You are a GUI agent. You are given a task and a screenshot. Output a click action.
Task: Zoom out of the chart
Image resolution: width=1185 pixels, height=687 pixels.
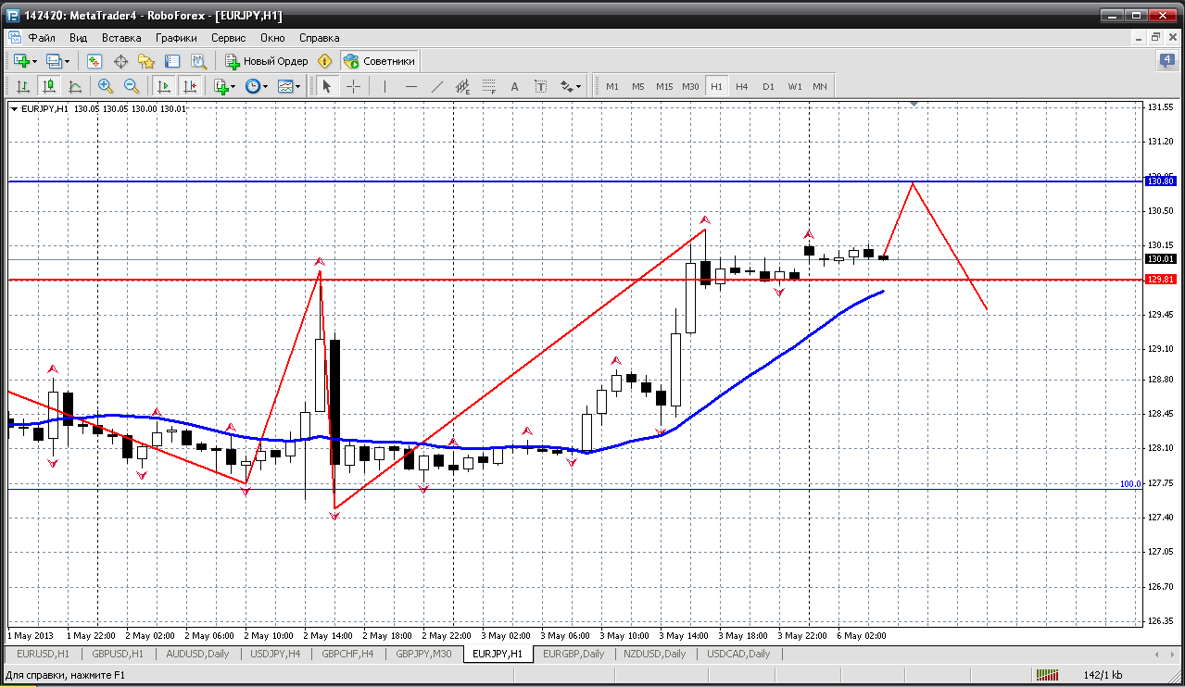(132, 86)
